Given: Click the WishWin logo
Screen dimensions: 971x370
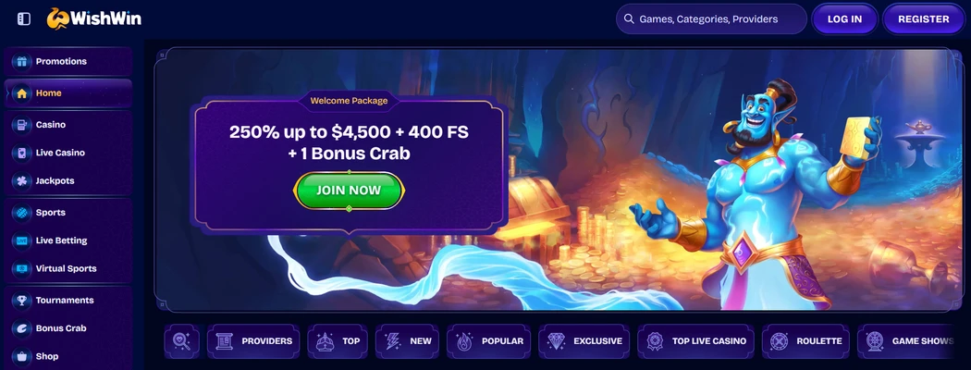Looking at the screenshot, I should 94,18.
